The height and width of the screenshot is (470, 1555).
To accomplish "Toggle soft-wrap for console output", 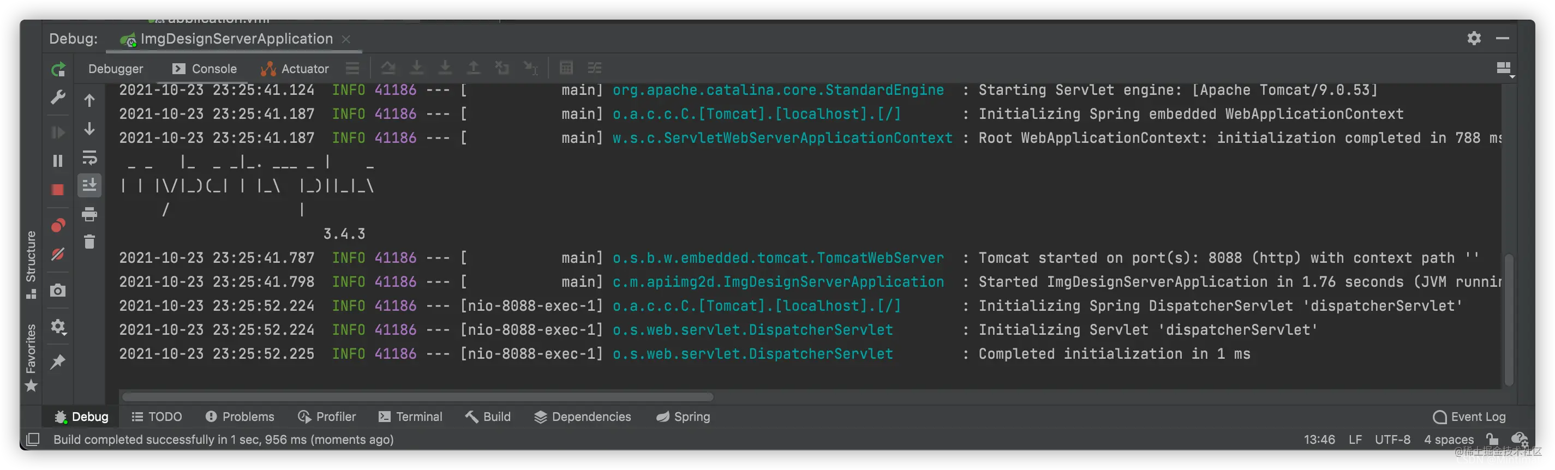I will click(89, 158).
